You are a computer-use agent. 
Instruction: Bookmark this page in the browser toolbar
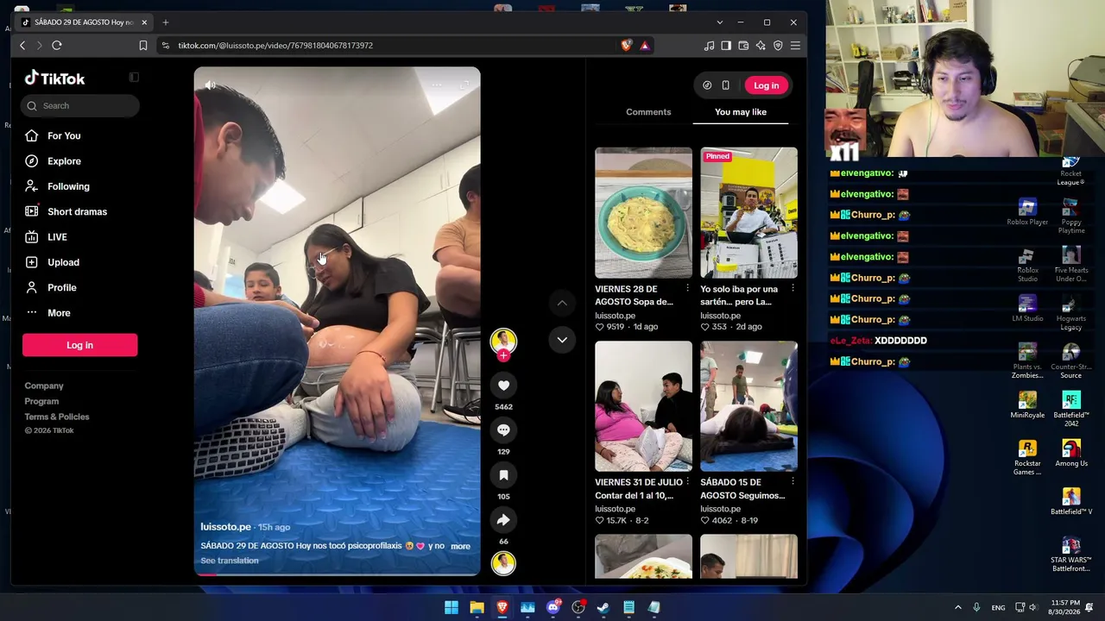click(143, 46)
